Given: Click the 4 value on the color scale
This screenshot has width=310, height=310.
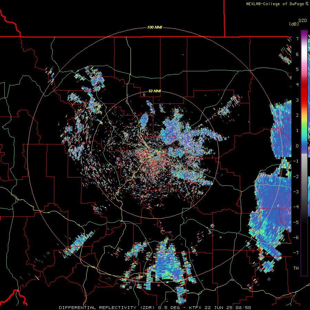Looking at the screenshot, I should [297, 85].
